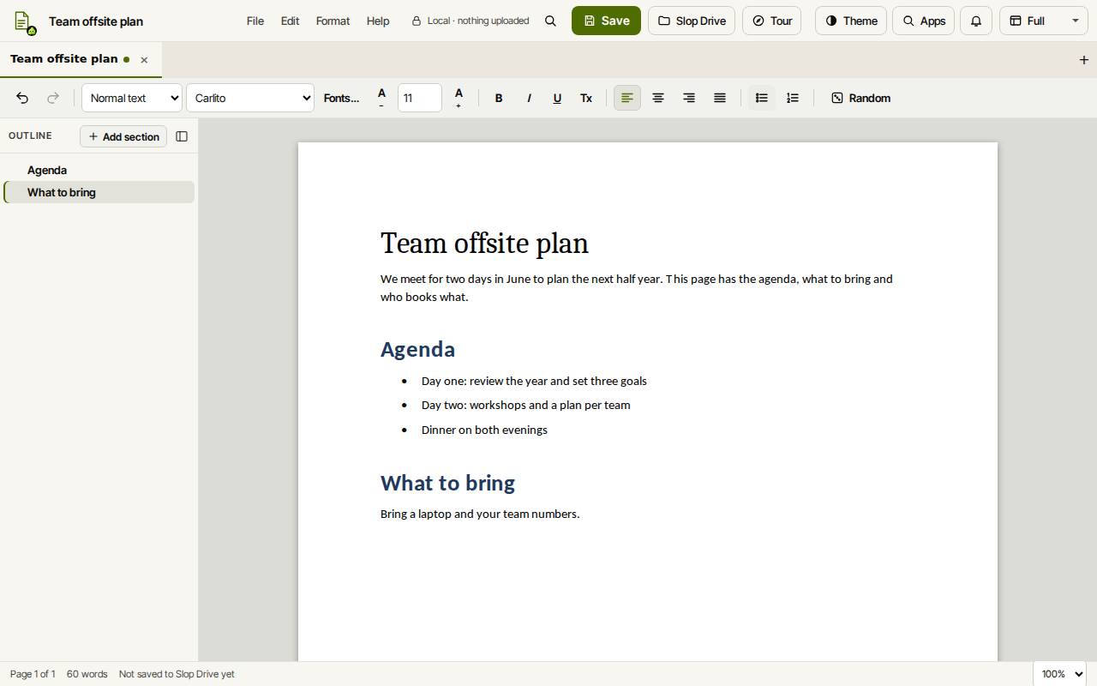Viewport: 1097px width, 686px height.
Task: Click the green Save button
Action: coord(606,21)
